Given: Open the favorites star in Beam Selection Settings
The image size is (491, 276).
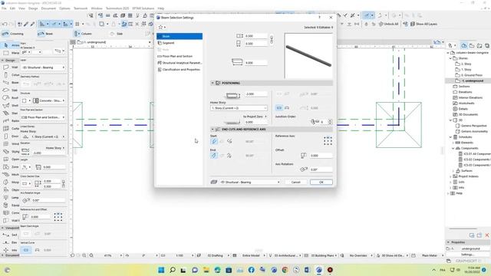Looking at the screenshot, I should point(160,28).
